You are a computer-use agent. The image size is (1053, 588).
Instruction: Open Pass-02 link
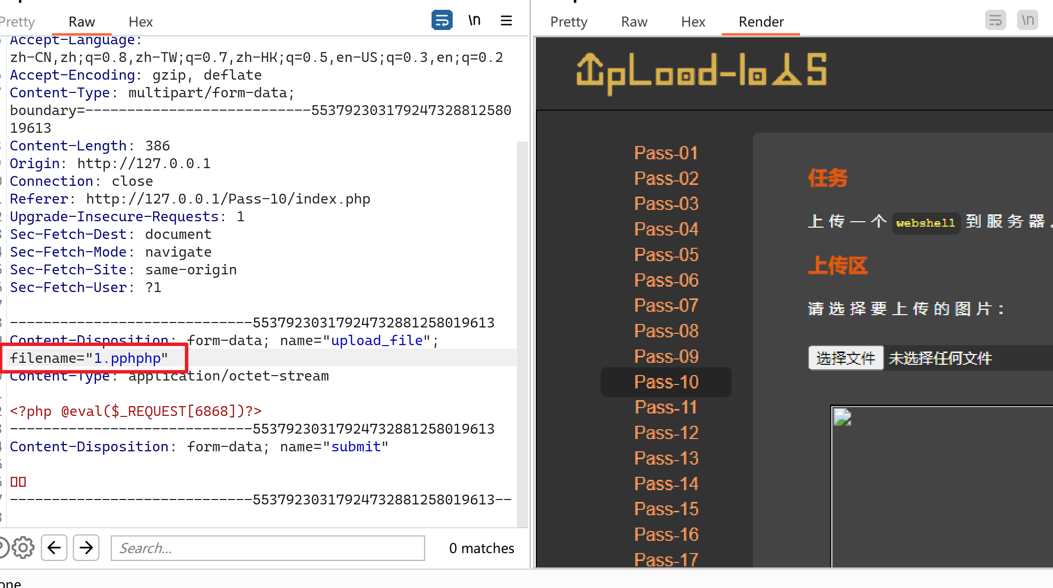pyautogui.click(x=666, y=178)
